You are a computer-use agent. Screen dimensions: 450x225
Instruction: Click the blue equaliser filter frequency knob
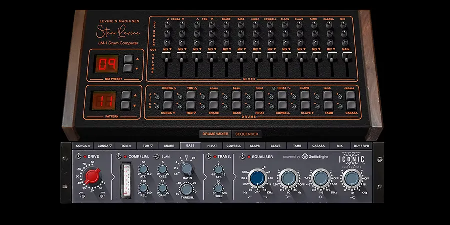pyautogui.click(x=257, y=178)
